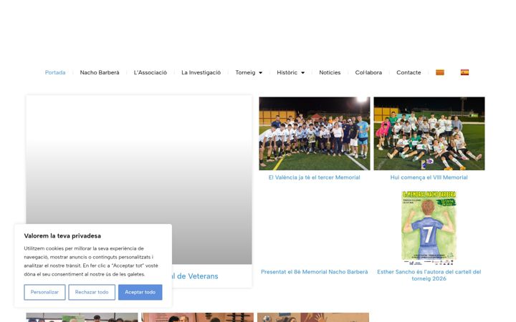Open the Memorial poster number 7 thumbnail
The height and width of the screenshot is (322, 516).
[x=429, y=228]
